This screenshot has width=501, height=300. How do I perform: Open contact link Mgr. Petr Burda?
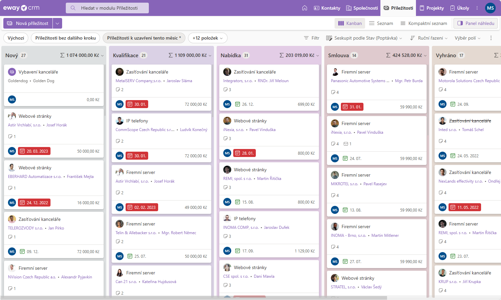409,81
